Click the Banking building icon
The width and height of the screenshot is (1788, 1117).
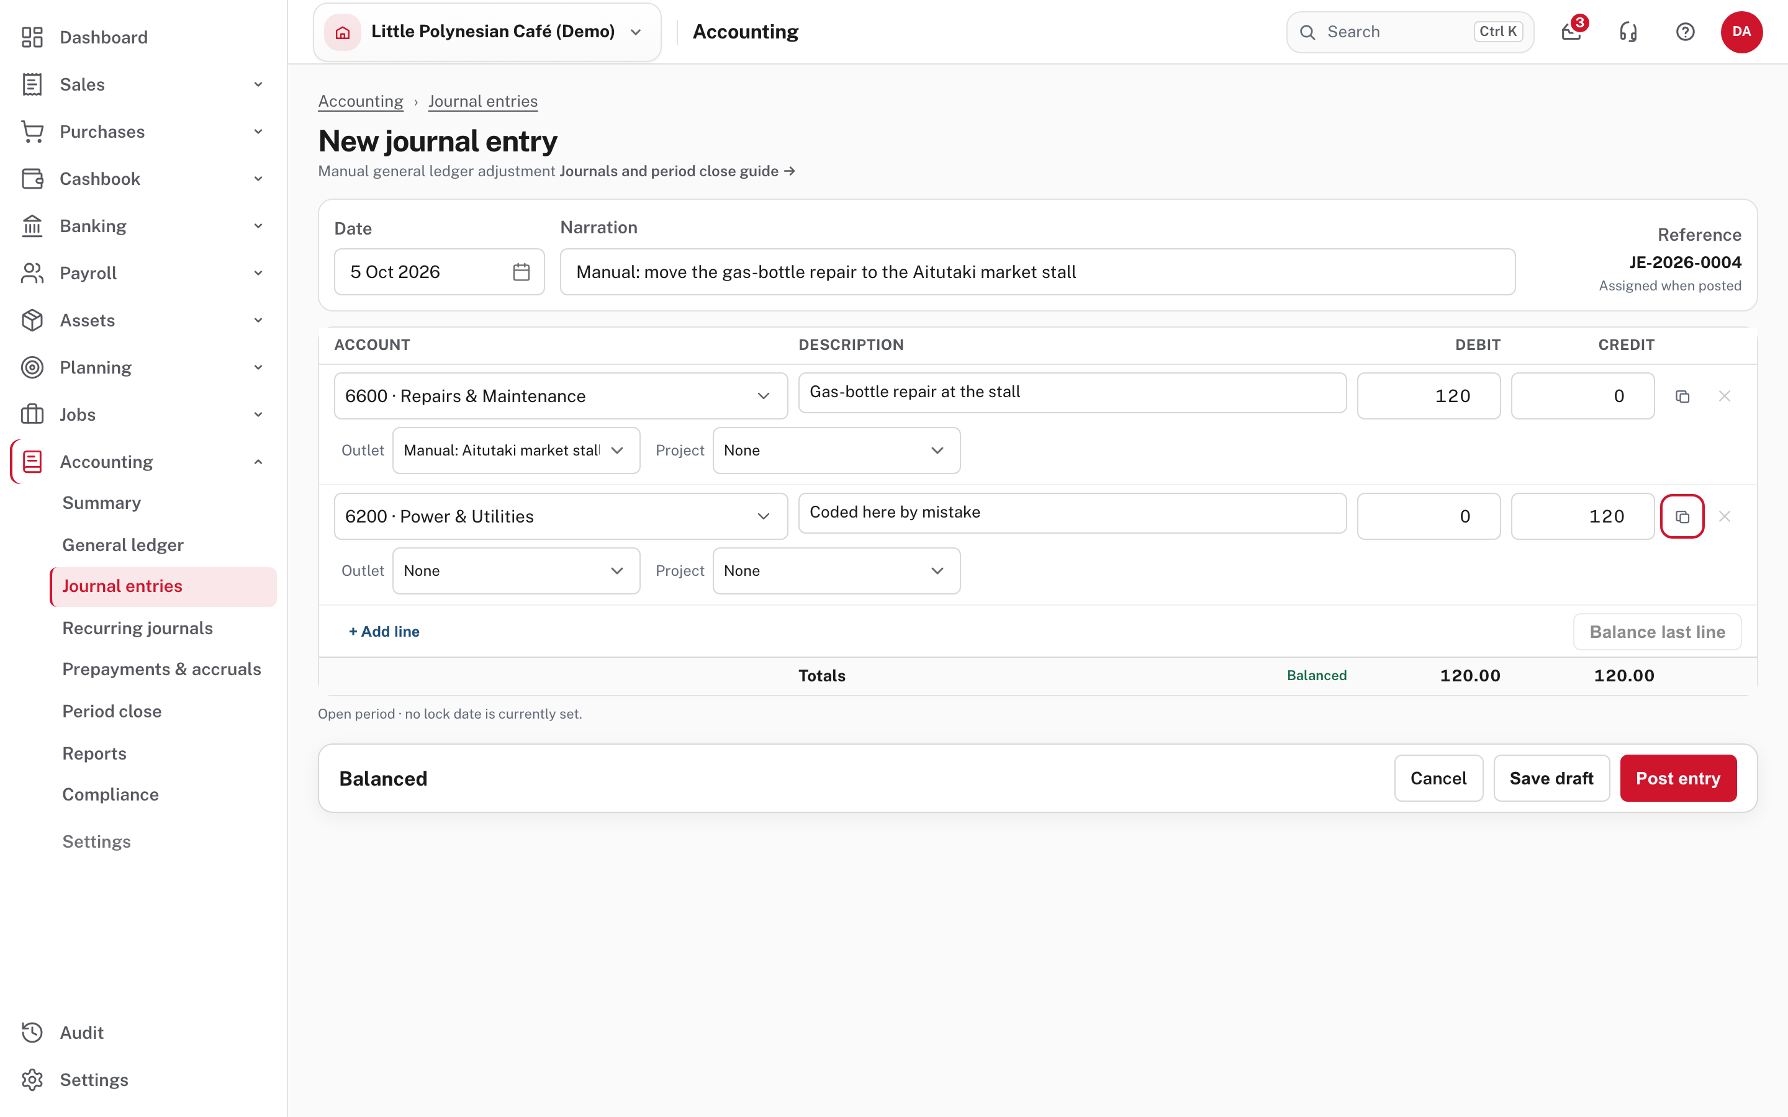pos(32,226)
